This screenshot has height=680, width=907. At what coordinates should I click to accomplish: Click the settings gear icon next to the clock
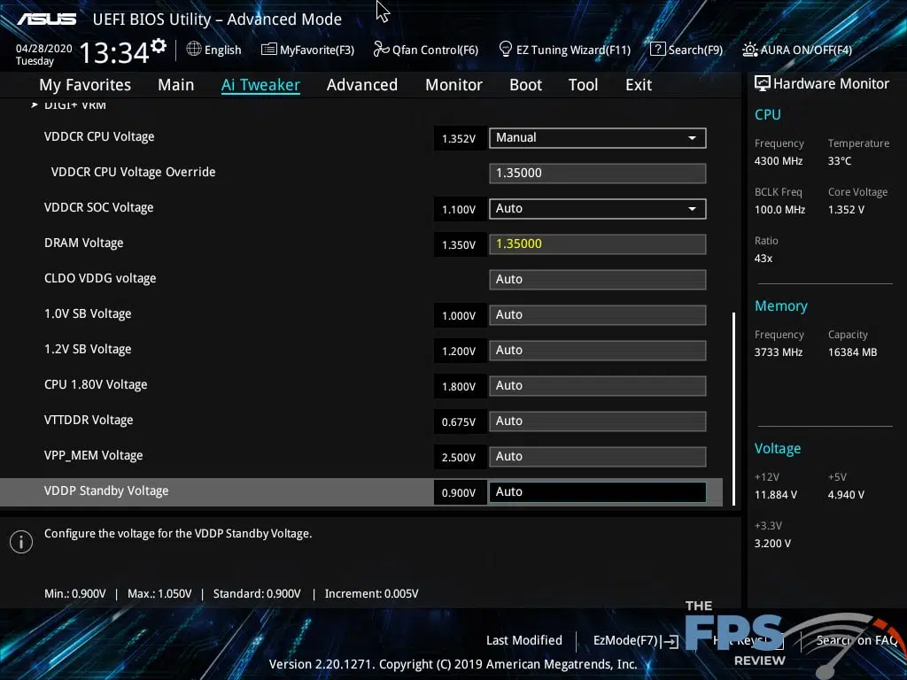tap(158, 46)
